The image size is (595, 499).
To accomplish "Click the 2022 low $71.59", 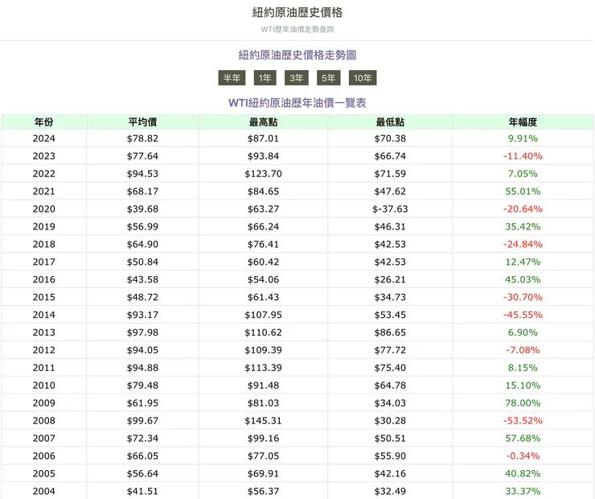I will point(390,174).
